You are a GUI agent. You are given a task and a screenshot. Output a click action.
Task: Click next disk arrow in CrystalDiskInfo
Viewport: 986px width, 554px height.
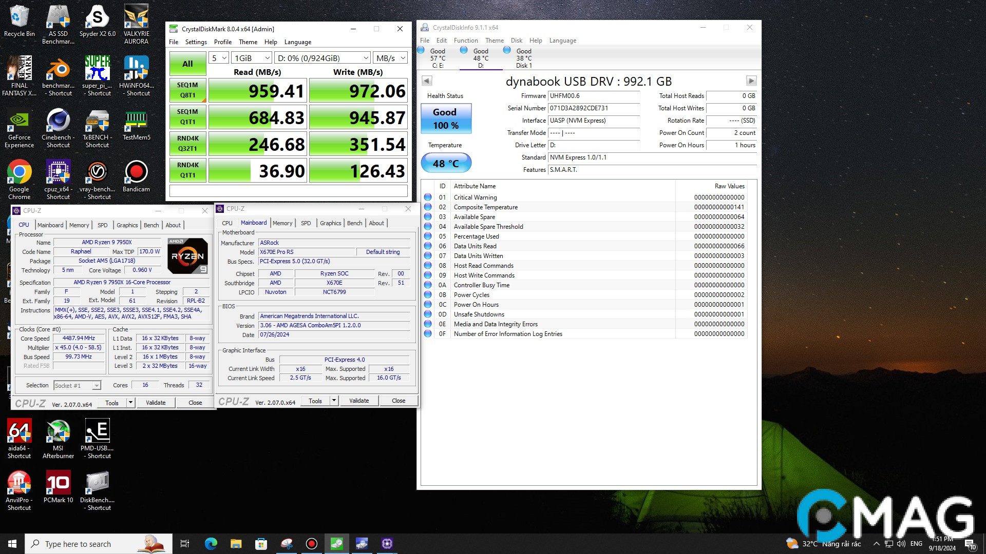(x=751, y=81)
